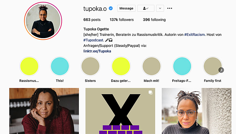This screenshot has width=236, height=134.
Task: Toggle the following status person-check button
Action: (146, 8)
